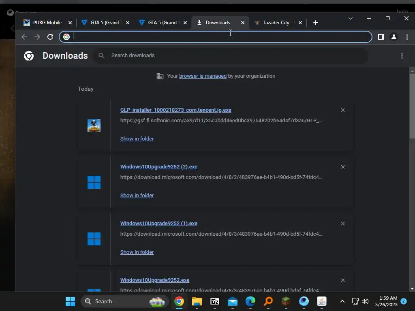
Task: Remove Windows10Upgrade9252 (2).exe from list
Action: [x=343, y=167]
